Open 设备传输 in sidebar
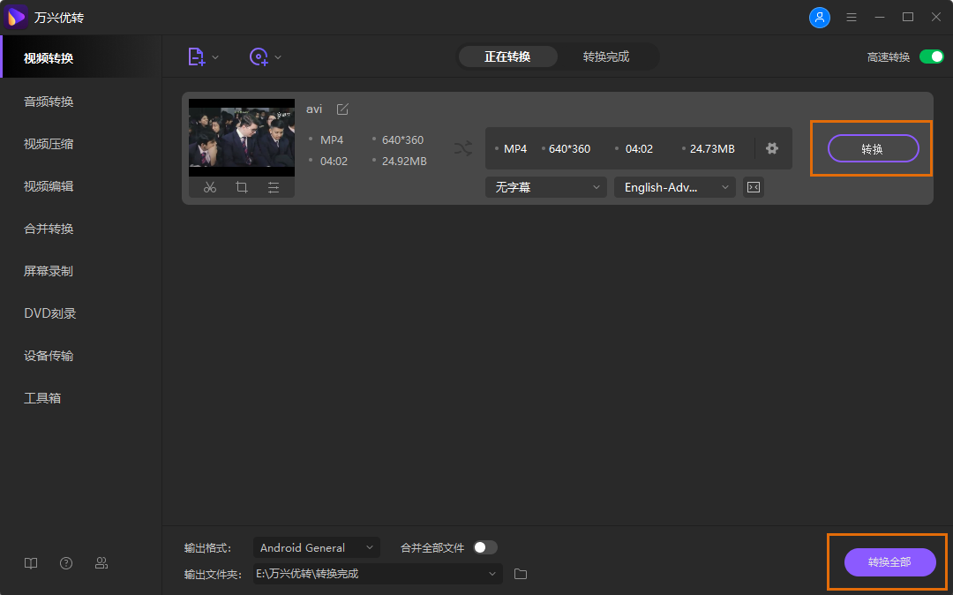953x595 pixels. 49,356
